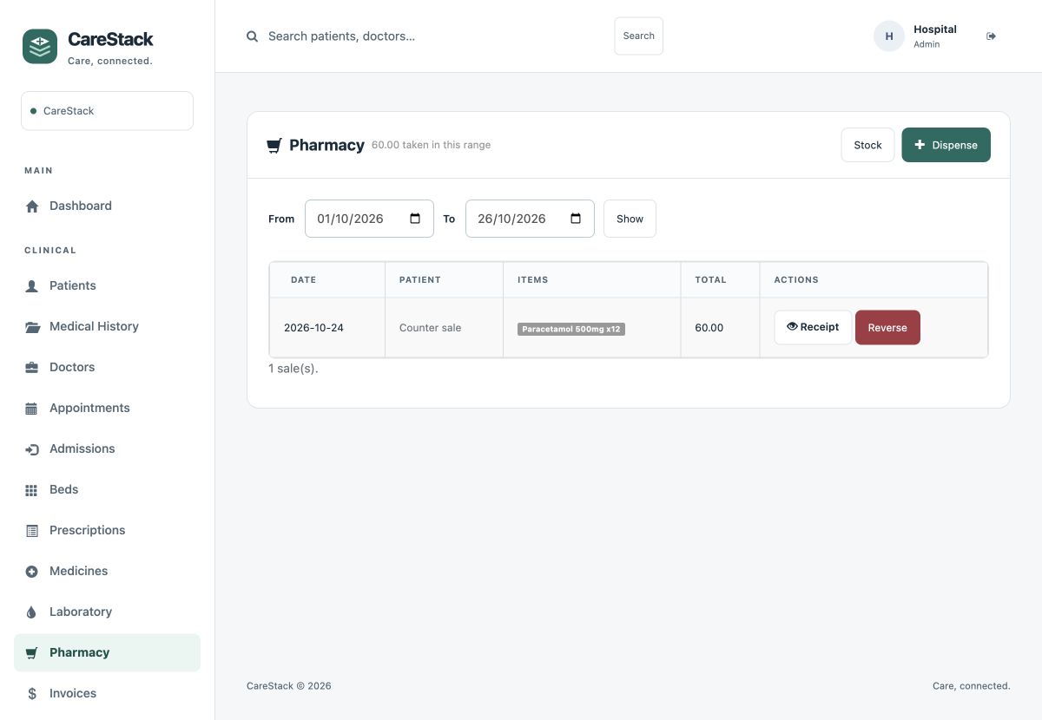The image size is (1042, 720).
Task: Click the H user avatar
Action: pos(888,36)
